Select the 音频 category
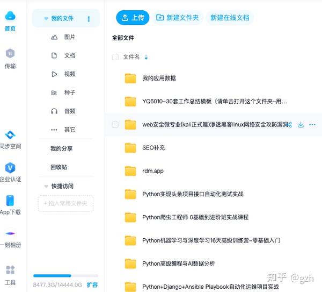Viewport: 322px width, 292px height. click(63, 111)
